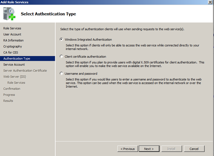214x156 pixels.
Task: Choose Username and password radio button
Action: pyautogui.click(x=61, y=73)
